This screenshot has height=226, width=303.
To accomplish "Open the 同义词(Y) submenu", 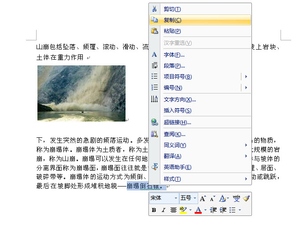I will pyautogui.click(x=200, y=145).
